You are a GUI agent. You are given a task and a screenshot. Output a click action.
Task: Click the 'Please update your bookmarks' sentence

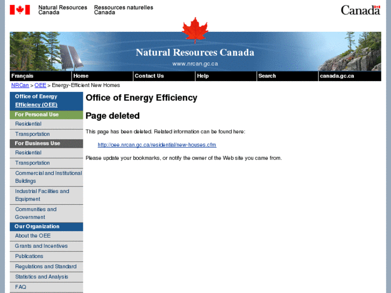click(x=183, y=158)
